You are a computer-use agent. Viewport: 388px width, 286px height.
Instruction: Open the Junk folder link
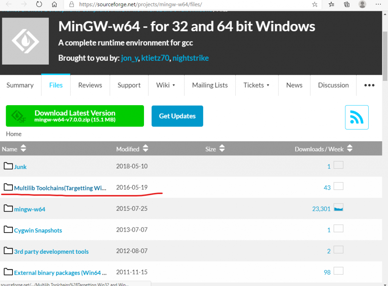point(20,167)
